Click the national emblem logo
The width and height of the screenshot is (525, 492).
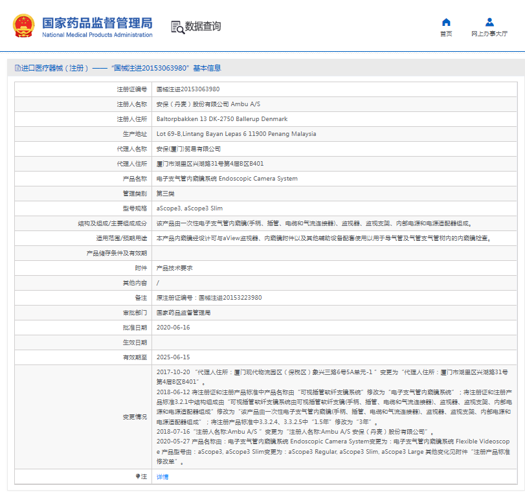pos(23,25)
